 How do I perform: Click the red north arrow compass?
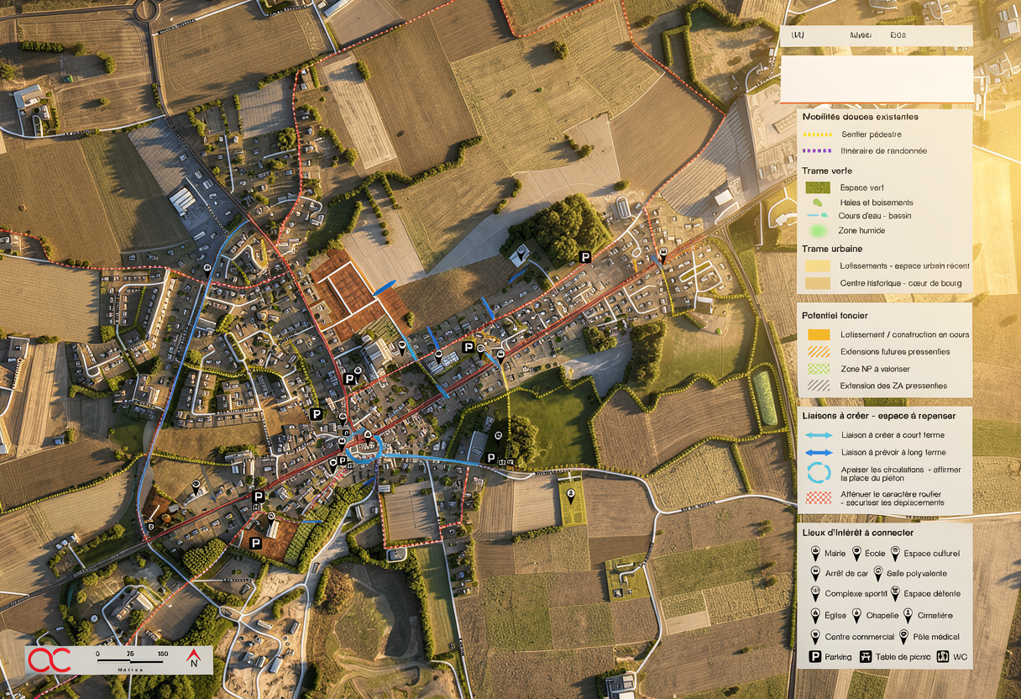point(193,658)
